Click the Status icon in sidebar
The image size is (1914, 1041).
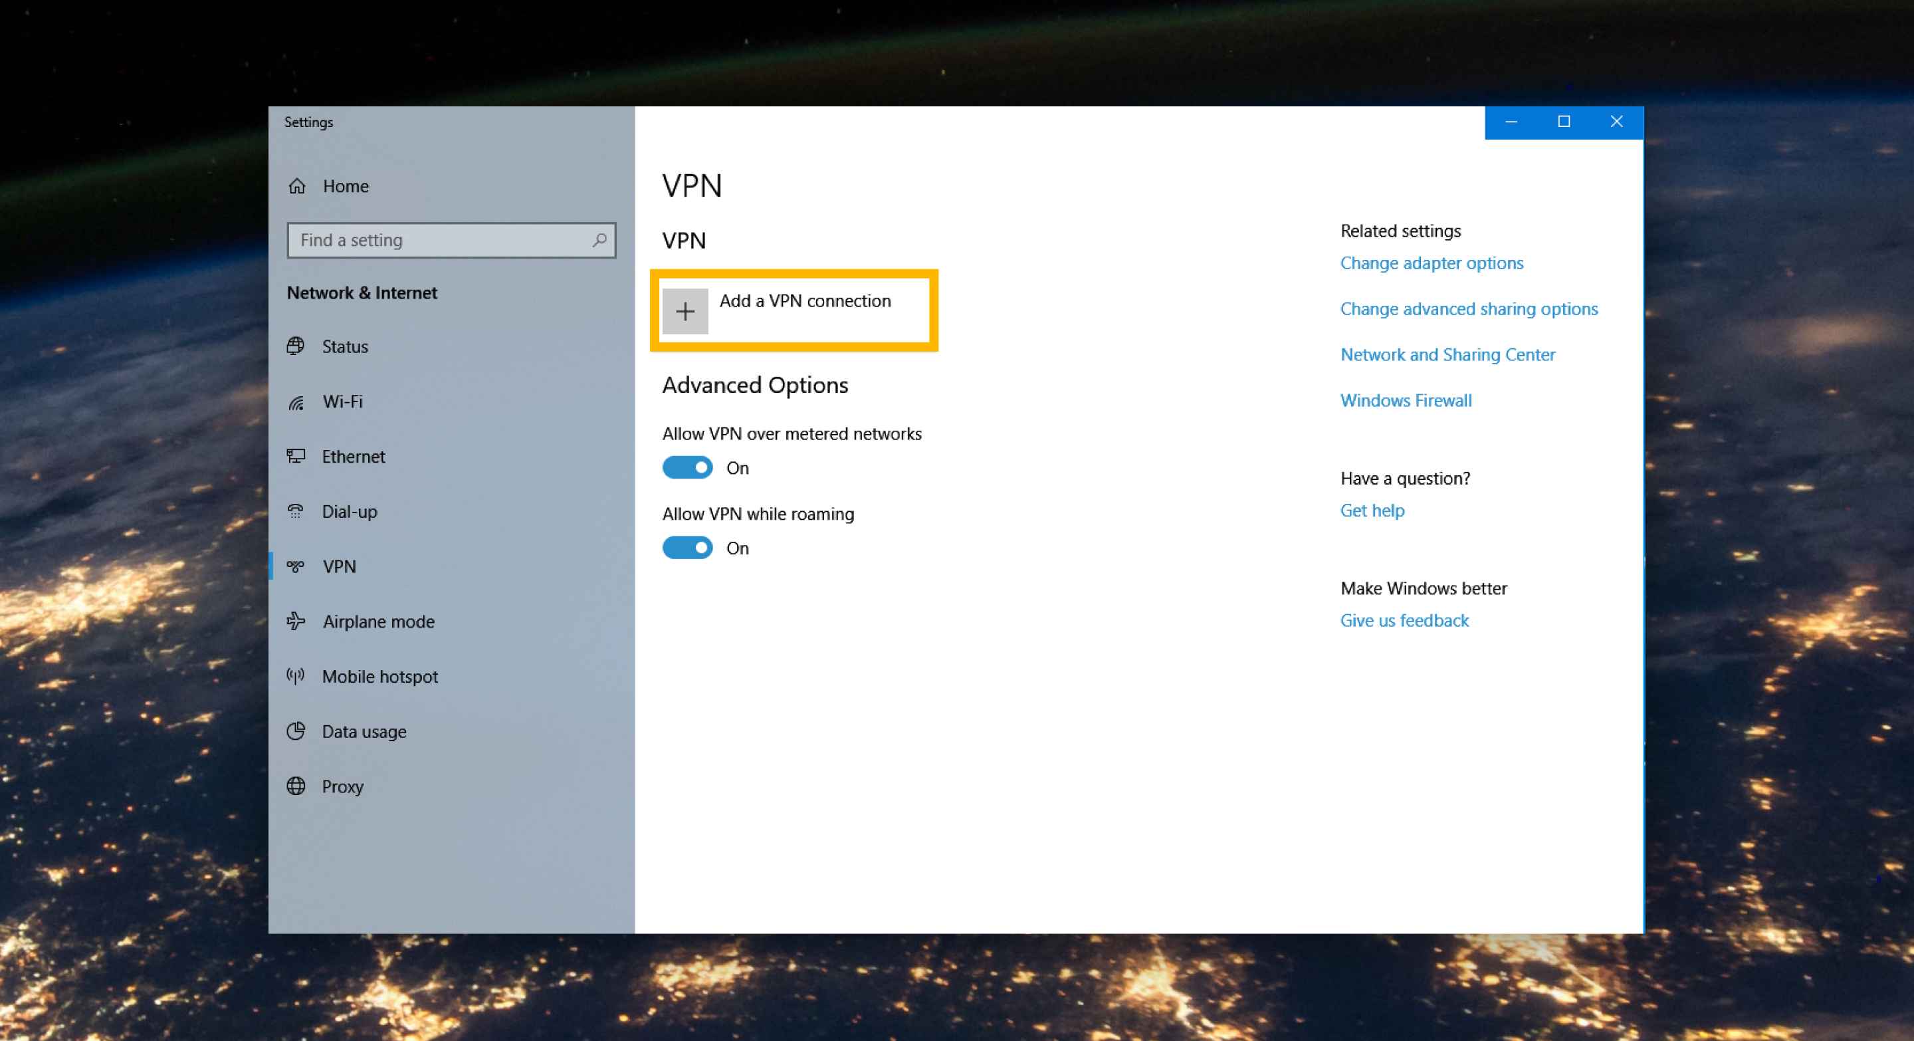[300, 345]
